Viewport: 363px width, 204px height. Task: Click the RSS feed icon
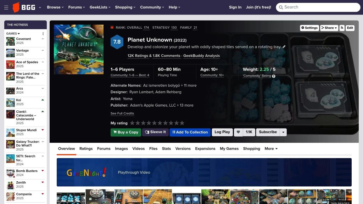click(x=342, y=28)
